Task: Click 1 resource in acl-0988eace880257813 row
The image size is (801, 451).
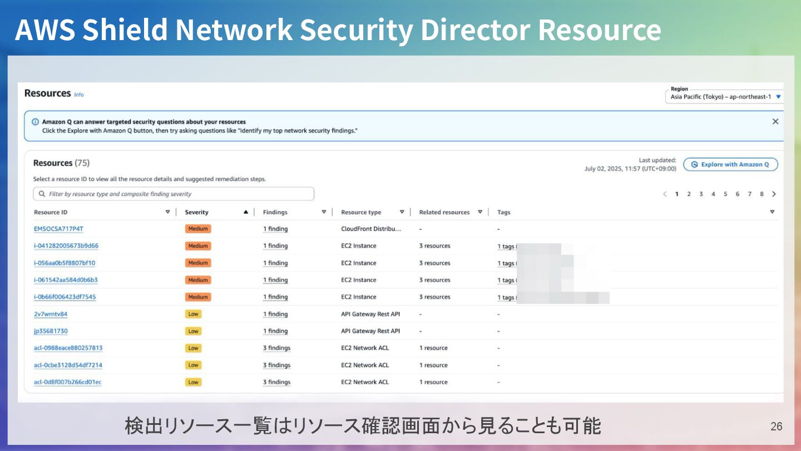Action: pos(433,348)
